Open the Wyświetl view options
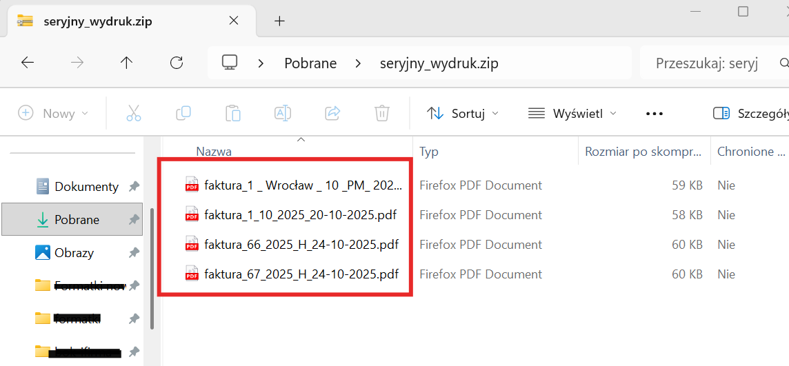This screenshot has height=366, width=789. (x=572, y=113)
